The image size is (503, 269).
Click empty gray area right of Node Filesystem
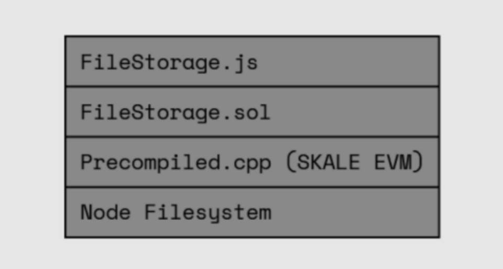coord(355,212)
